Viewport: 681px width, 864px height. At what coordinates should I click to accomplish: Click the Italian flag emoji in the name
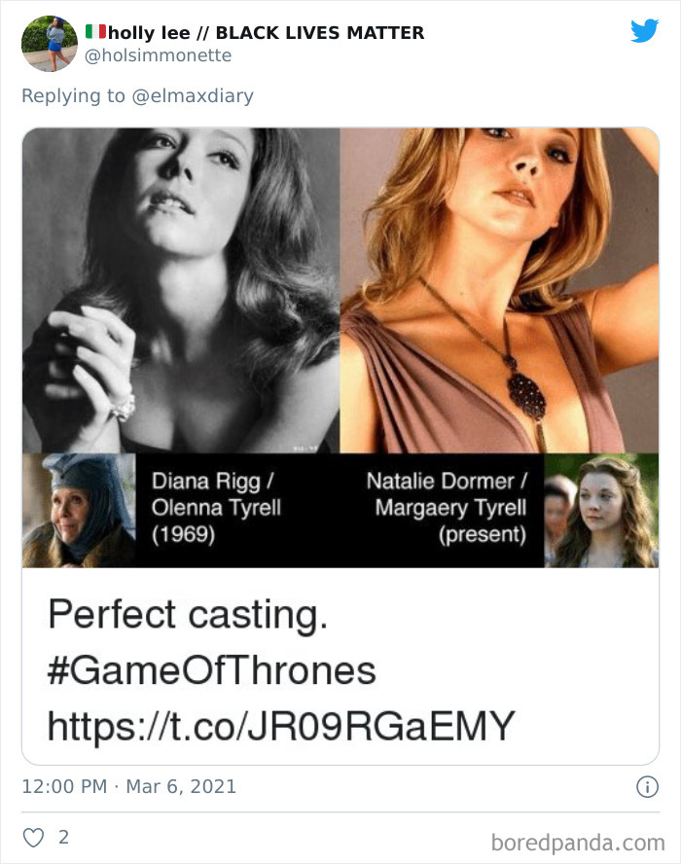(97, 32)
